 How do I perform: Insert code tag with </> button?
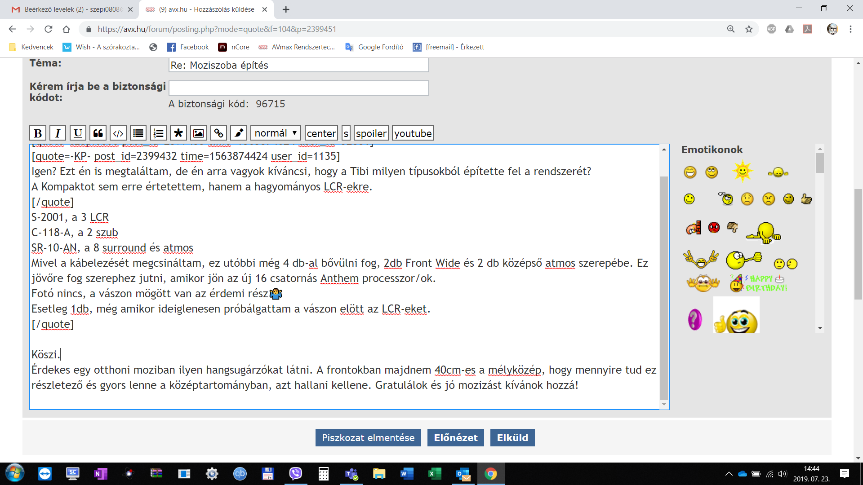(x=118, y=133)
